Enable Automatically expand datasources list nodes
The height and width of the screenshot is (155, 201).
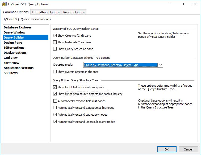tap(55, 108)
